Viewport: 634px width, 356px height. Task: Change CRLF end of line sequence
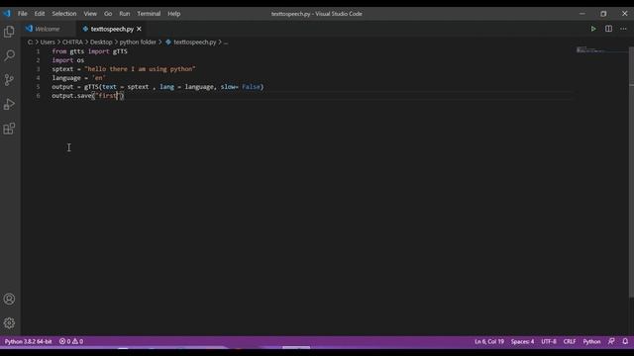click(570, 341)
